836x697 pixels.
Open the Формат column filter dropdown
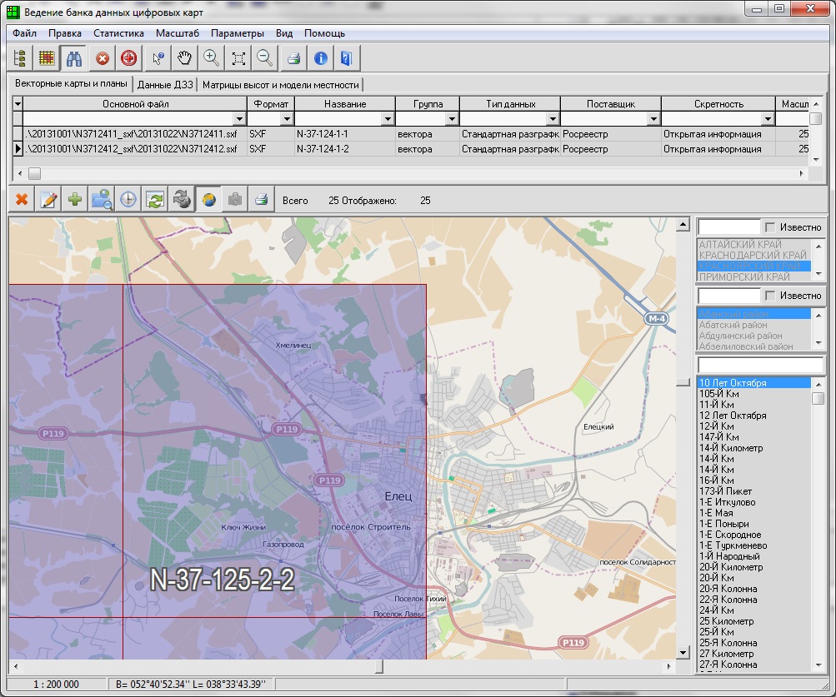click(287, 119)
